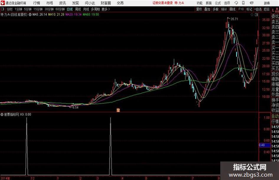This screenshot has width=279, height=180.
Task: Switch to the 30分钟 period tab
Action: pos(49,9)
